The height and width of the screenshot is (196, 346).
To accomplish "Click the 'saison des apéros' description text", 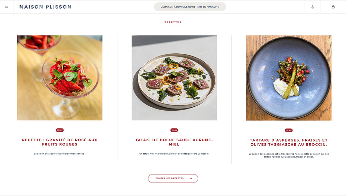I will coord(60,154).
